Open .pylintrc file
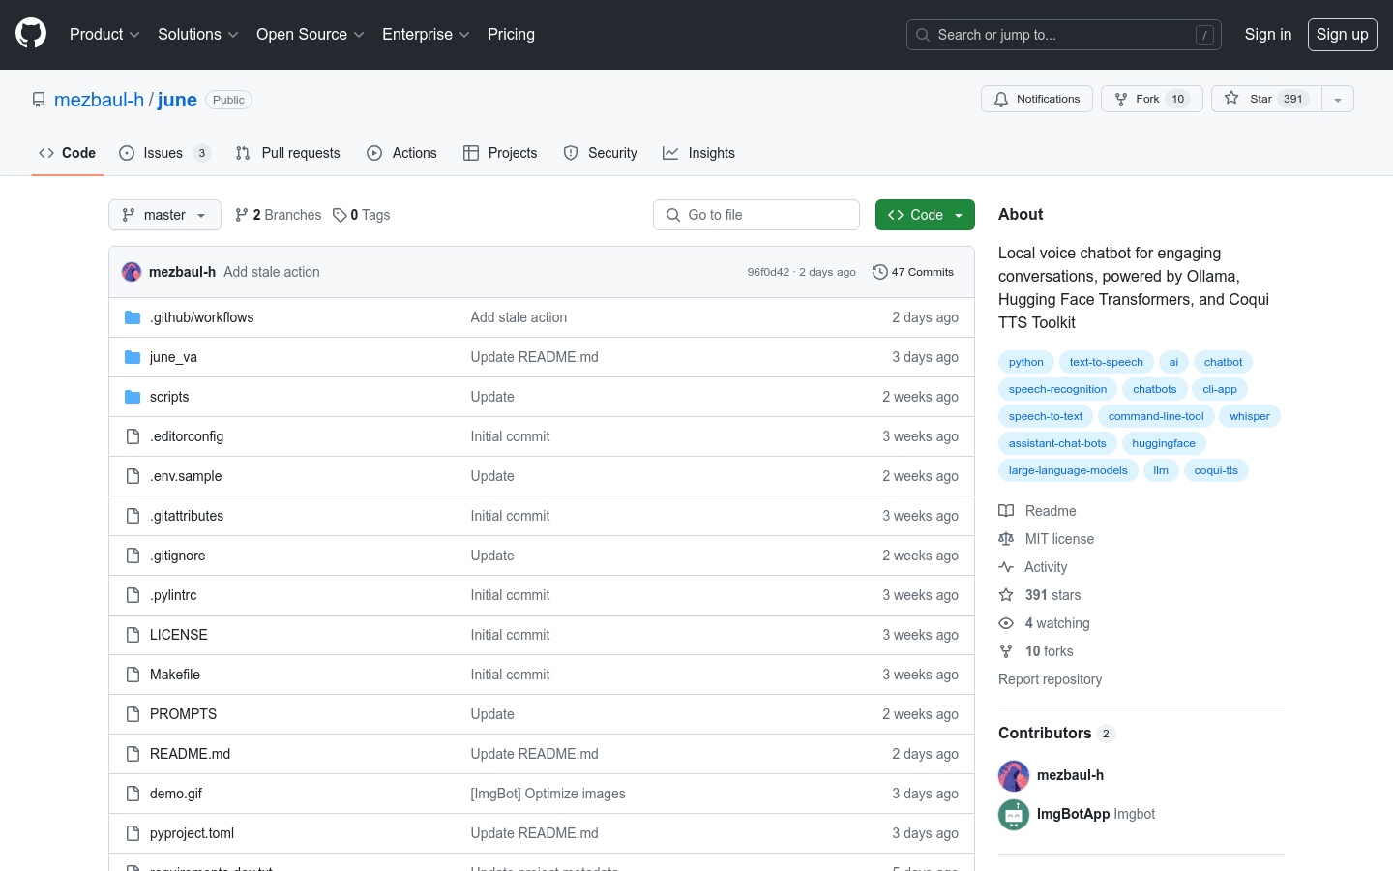1393x871 pixels. click(173, 595)
